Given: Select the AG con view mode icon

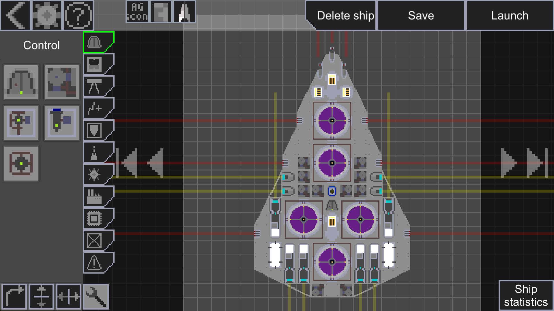Looking at the screenshot, I should [137, 12].
